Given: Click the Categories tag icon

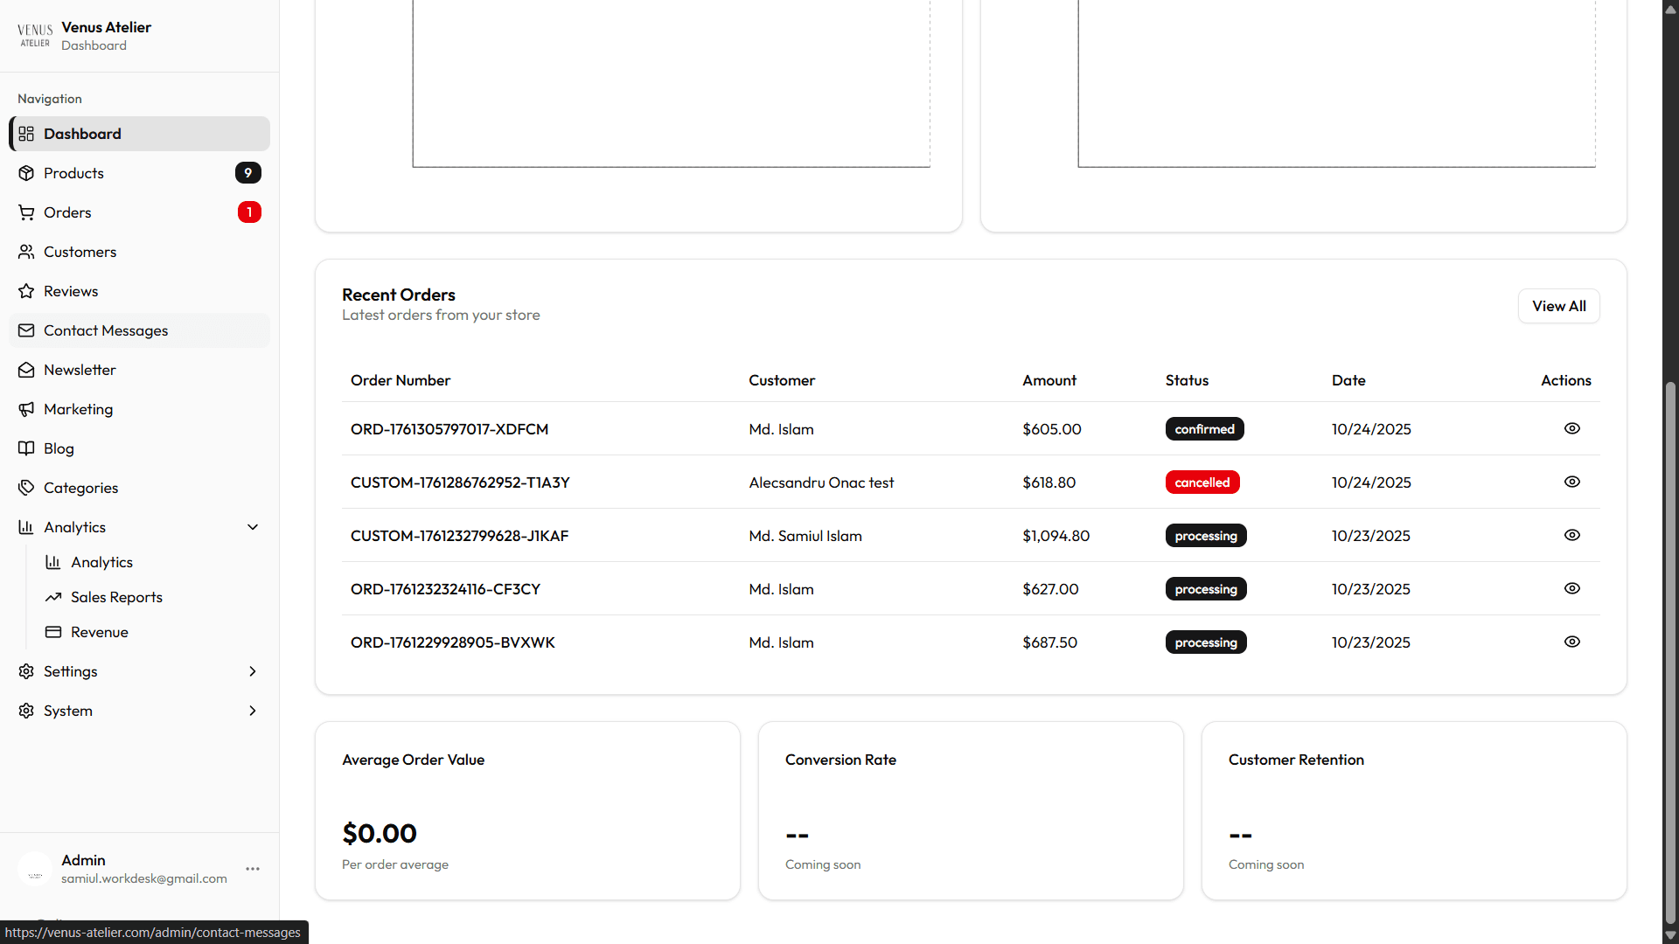Looking at the screenshot, I should [26, 488].
